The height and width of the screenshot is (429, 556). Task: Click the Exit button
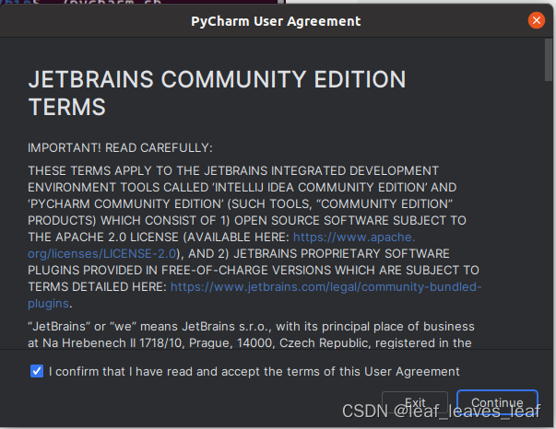click(415, 402)
